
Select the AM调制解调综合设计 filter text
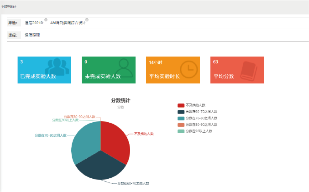(68, 23)
